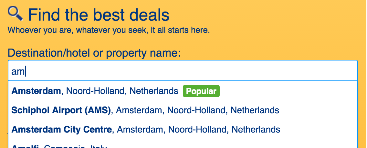This screenshot has height=148, width=367.
Task: Click the typed text 'am' in search box
Action: click(18, 71)
